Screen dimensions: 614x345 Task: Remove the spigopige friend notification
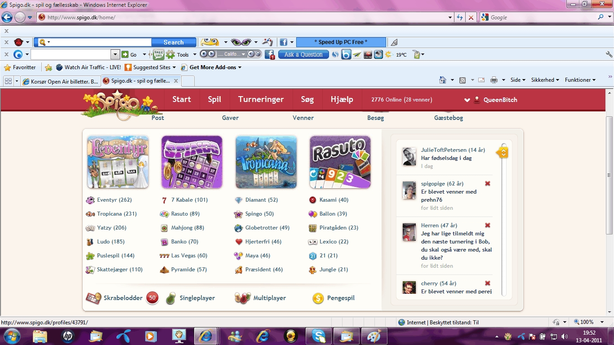(x=488, y=184)
